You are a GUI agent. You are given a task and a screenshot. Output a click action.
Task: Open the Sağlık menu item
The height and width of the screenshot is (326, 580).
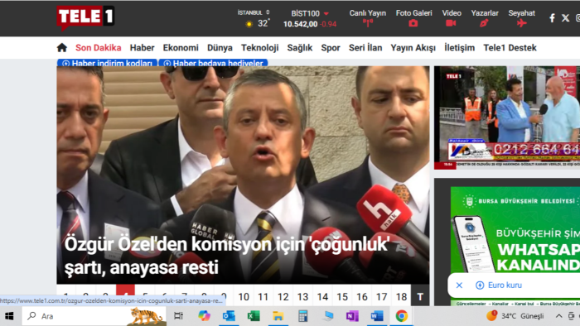[x=300, y=48]
